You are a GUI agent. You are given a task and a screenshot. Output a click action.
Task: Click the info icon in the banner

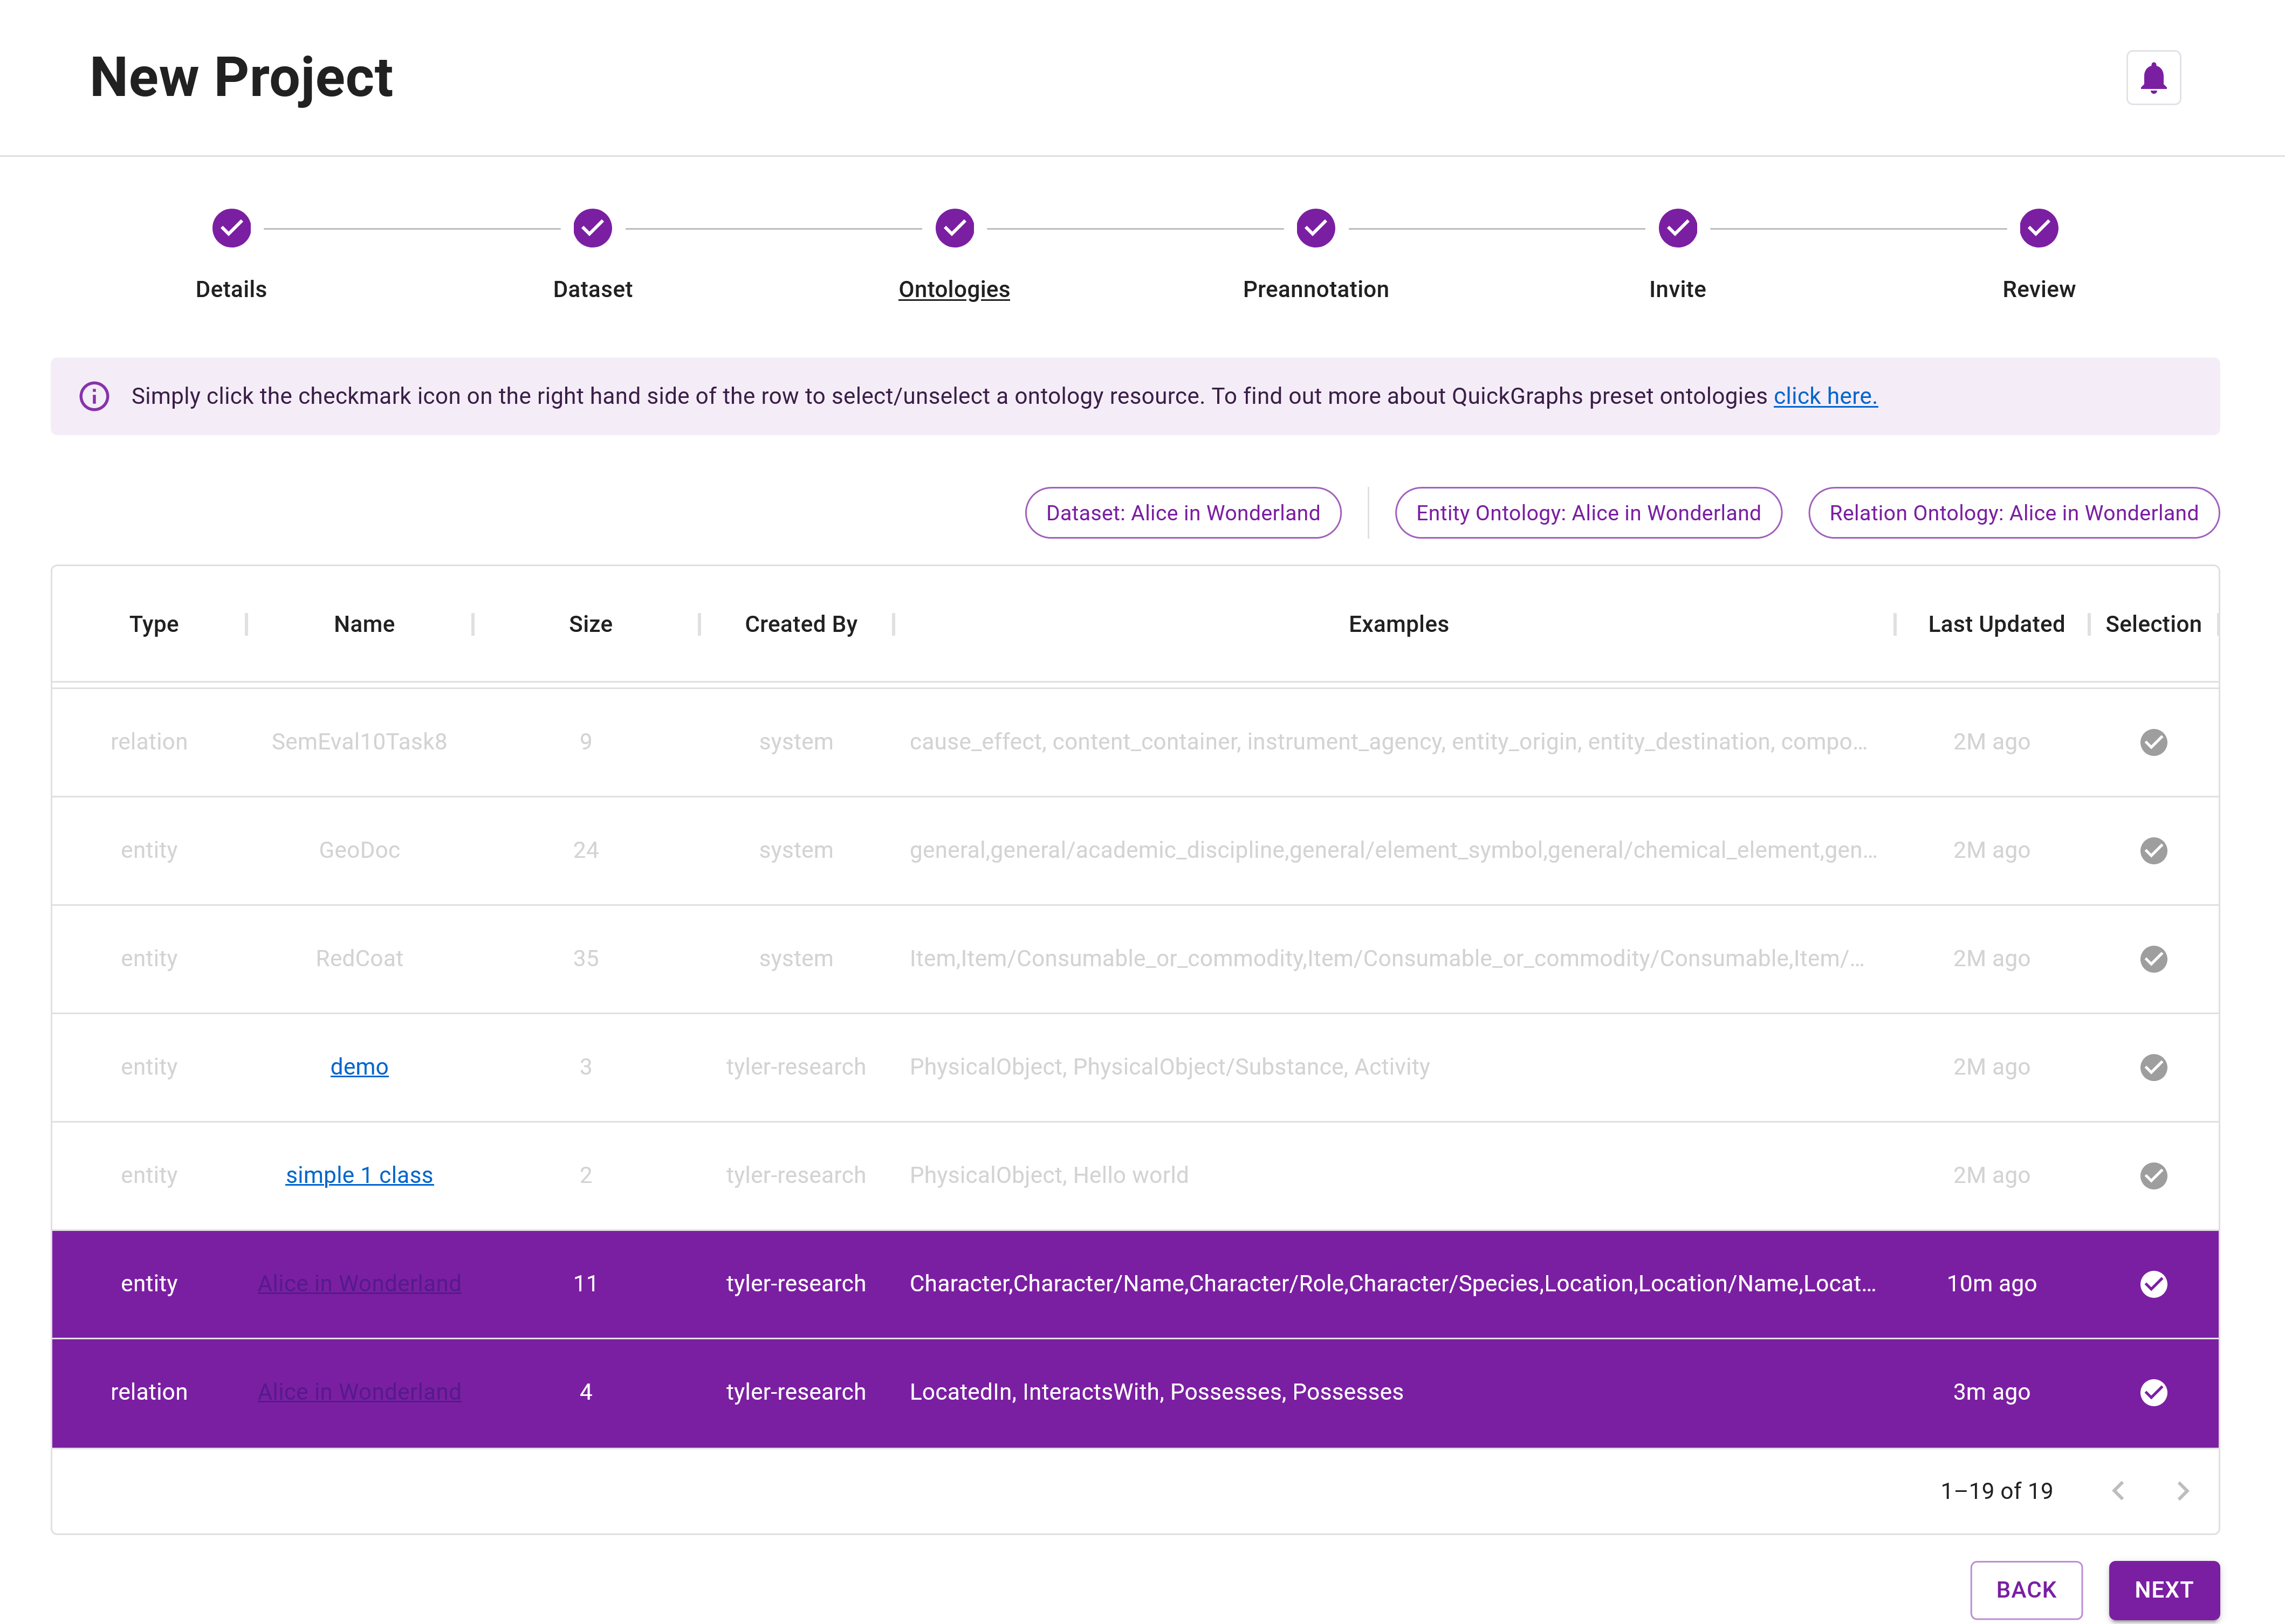coord(94,396)
